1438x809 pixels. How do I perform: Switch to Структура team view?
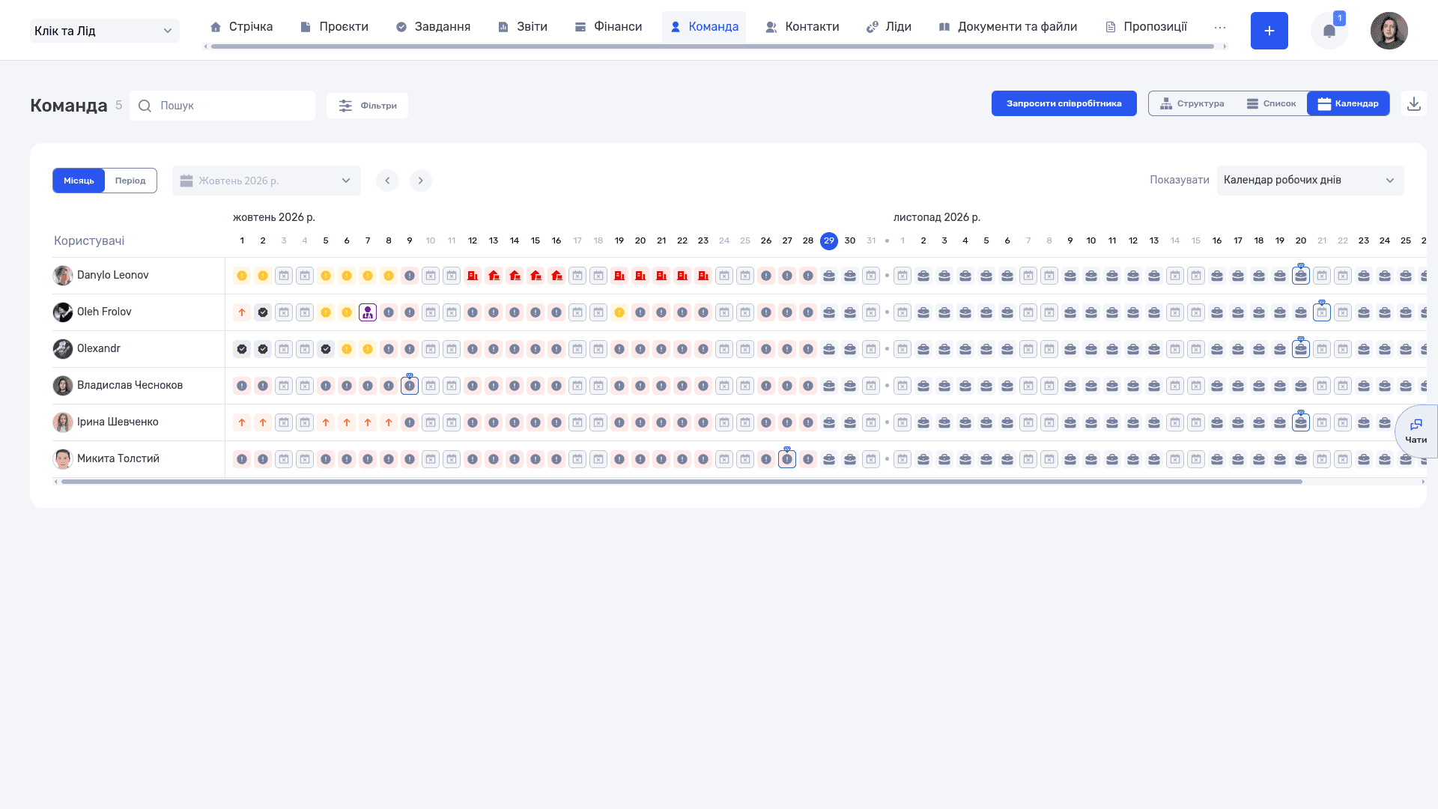(x=1192, y=103)
